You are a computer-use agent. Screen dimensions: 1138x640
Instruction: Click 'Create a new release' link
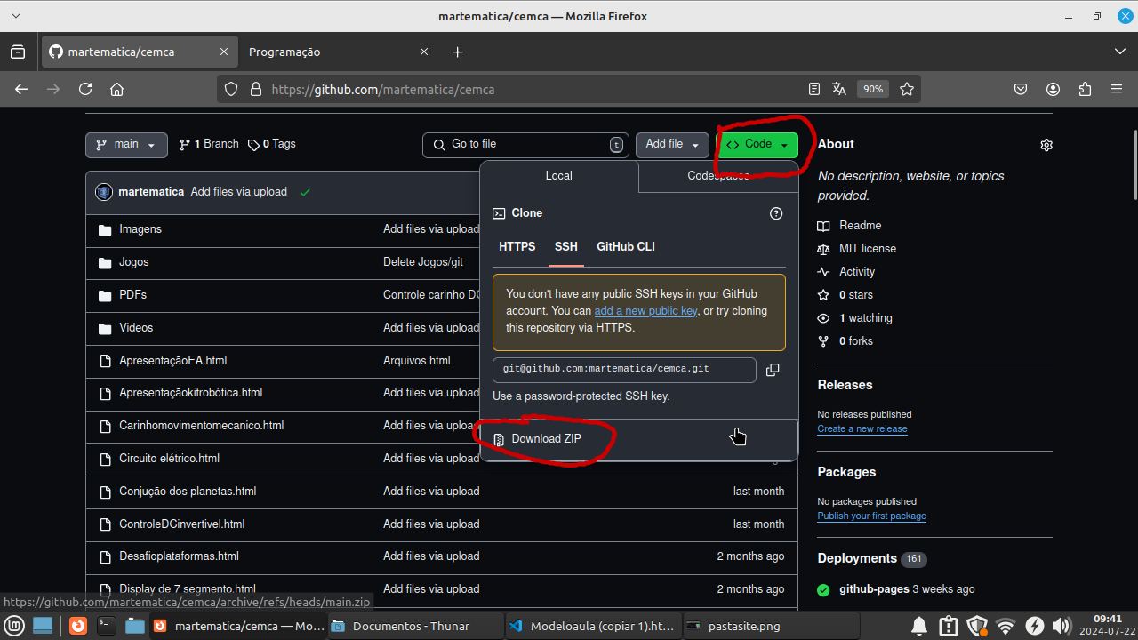point(862,428)
